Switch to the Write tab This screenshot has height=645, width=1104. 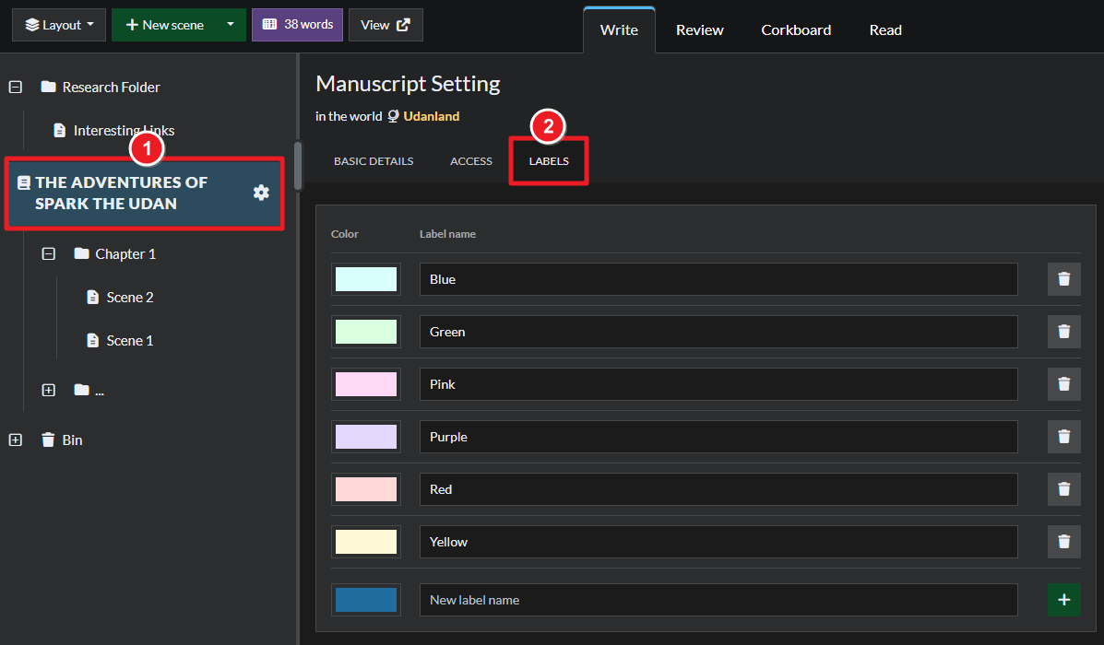pos(619,30)
